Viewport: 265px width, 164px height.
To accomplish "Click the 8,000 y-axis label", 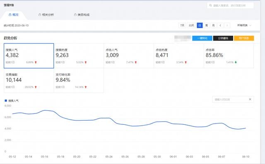I will click(8, 106).
